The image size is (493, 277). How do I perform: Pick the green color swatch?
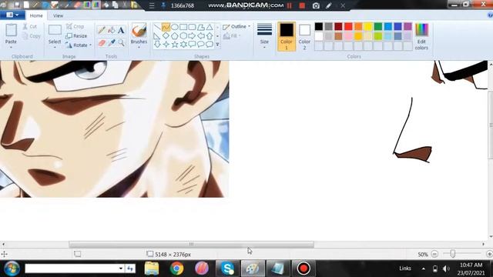point(378,26)
